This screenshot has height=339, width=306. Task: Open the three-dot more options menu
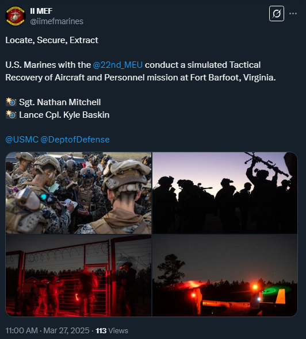pos(293,14)
